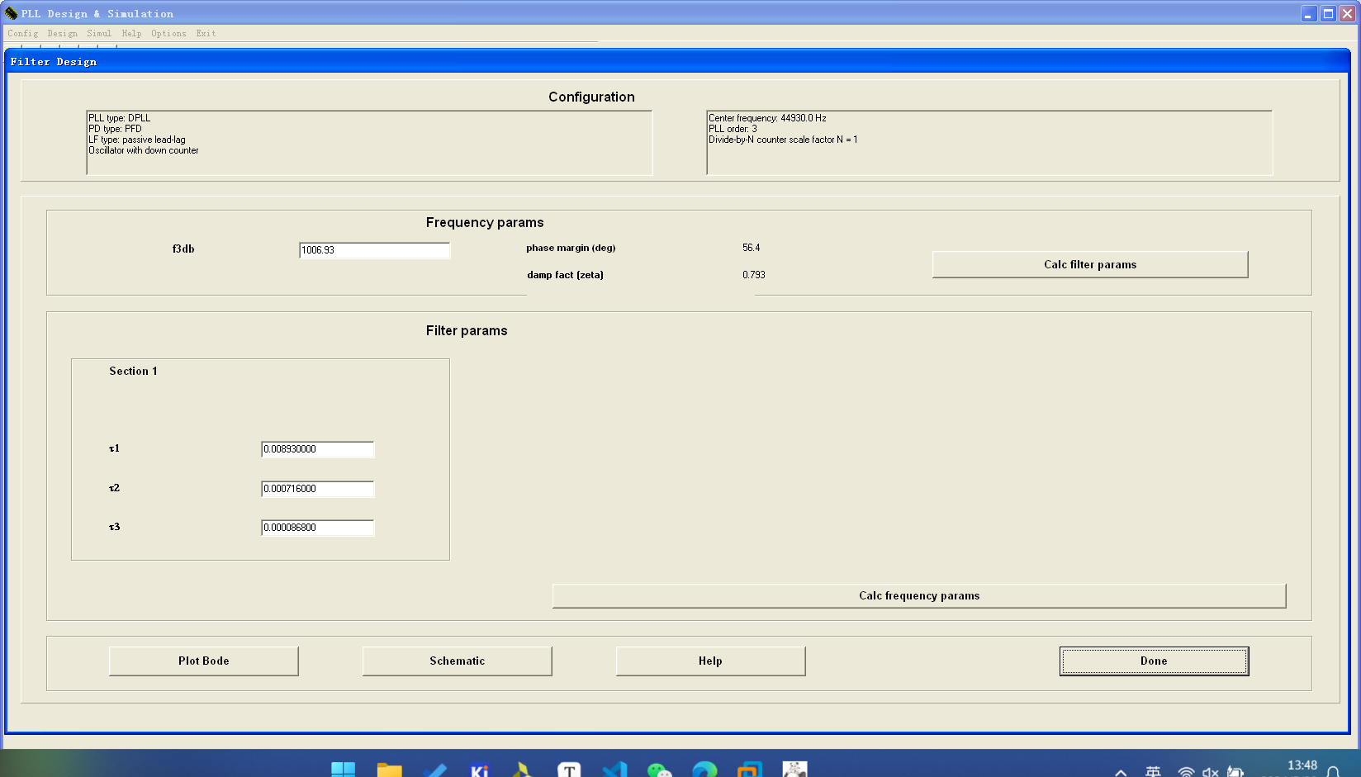
Task: Click the τ1 time constant field
Action: tap(317, 449)
